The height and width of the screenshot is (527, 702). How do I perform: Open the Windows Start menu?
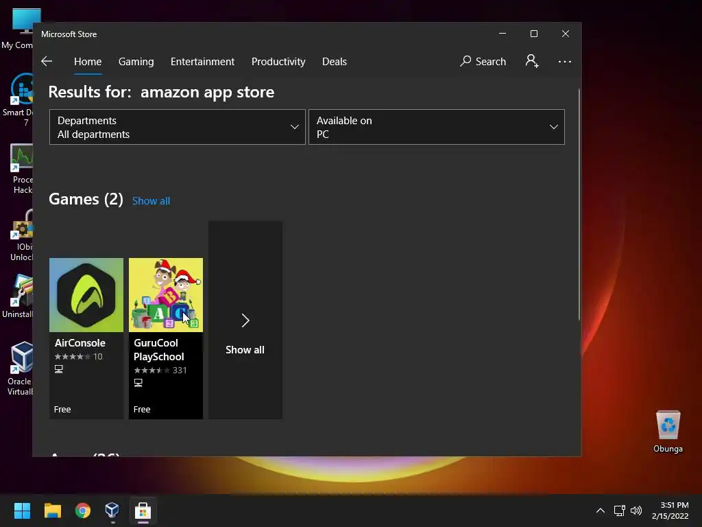tap(22, 511)
